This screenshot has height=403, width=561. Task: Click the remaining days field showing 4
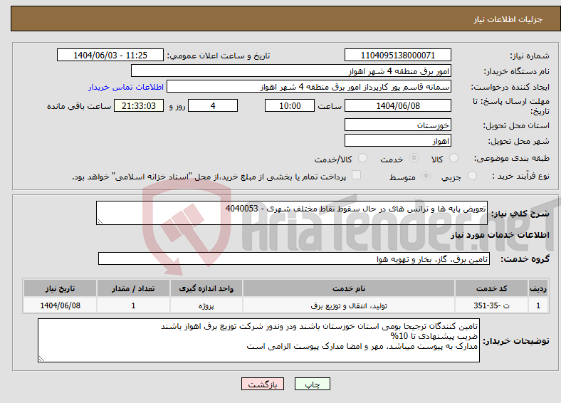[213, 105]
